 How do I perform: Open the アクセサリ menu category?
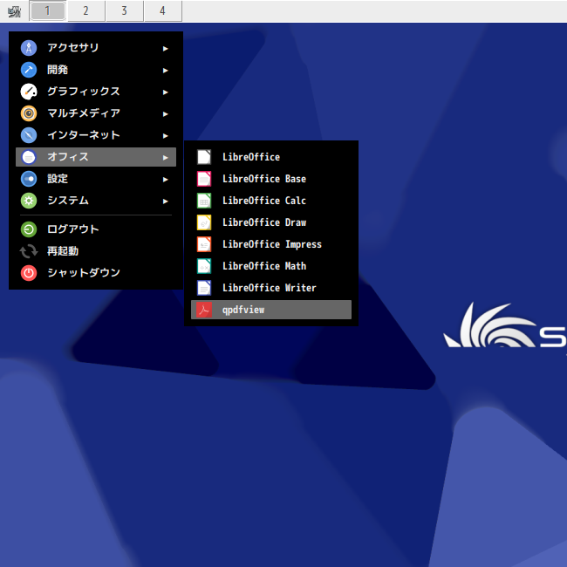pos(96,48)
